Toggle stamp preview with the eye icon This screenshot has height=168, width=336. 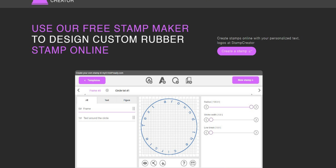pyautogui.click(x=145, y=163)
